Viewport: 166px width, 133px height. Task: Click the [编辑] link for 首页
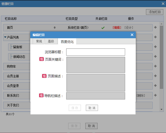(x=117, y=28)
